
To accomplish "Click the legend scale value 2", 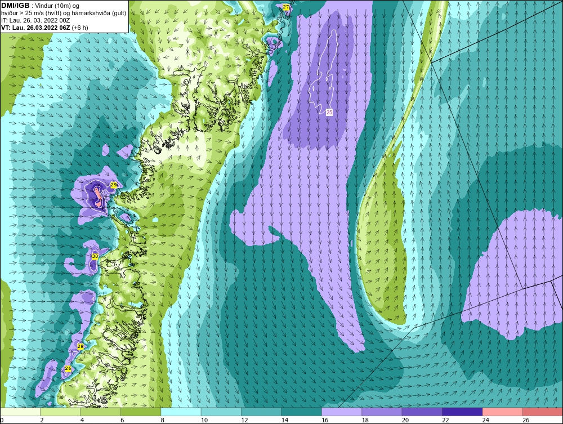I will click(42, 420).
